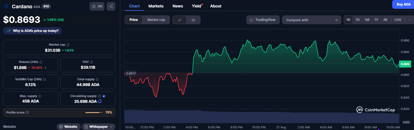Click the 79% profile score value

tap(109, 112)
